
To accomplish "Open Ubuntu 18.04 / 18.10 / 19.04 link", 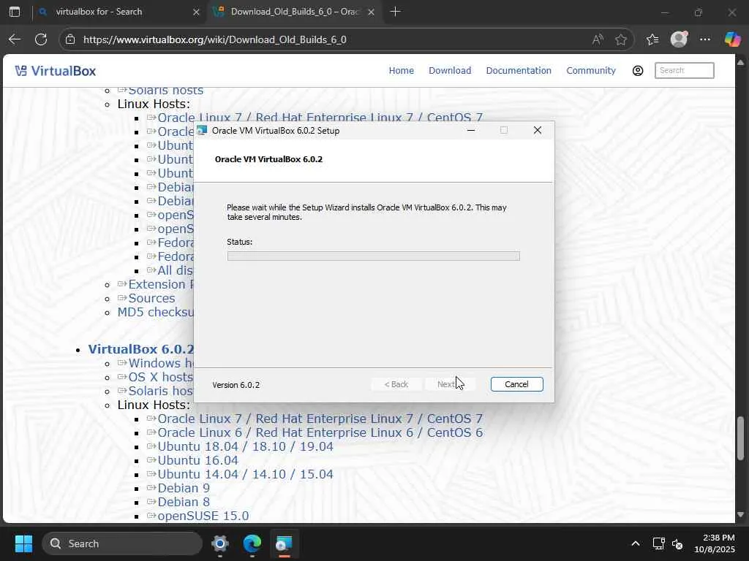I will [245, 446].
